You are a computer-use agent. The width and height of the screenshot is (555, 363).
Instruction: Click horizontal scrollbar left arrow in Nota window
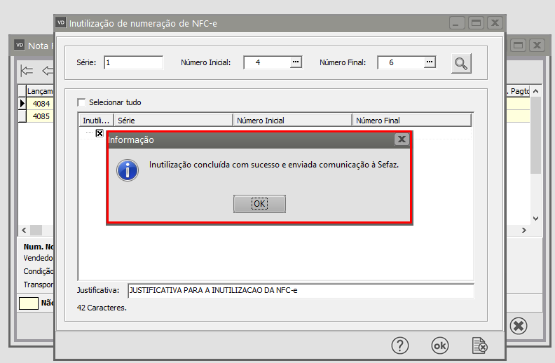24,231
